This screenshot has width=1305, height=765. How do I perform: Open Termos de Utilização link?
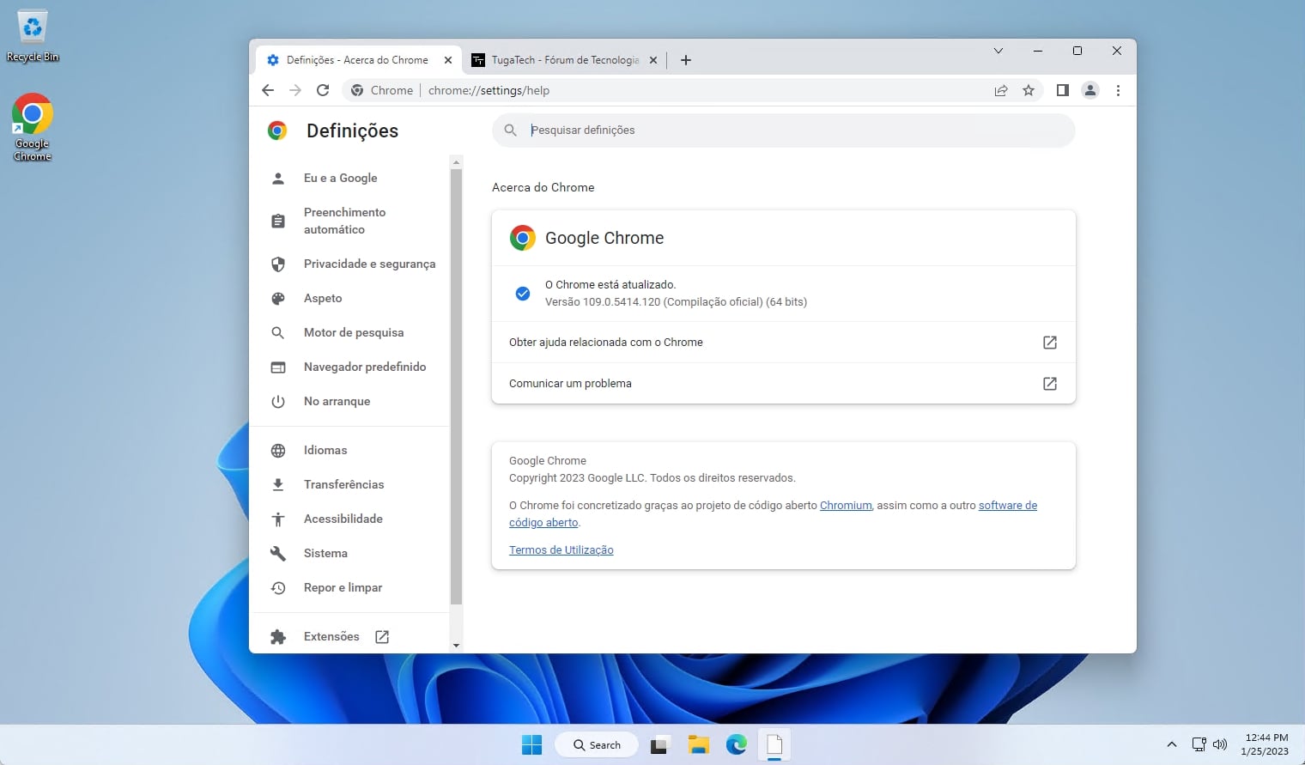tap(561, 549)
